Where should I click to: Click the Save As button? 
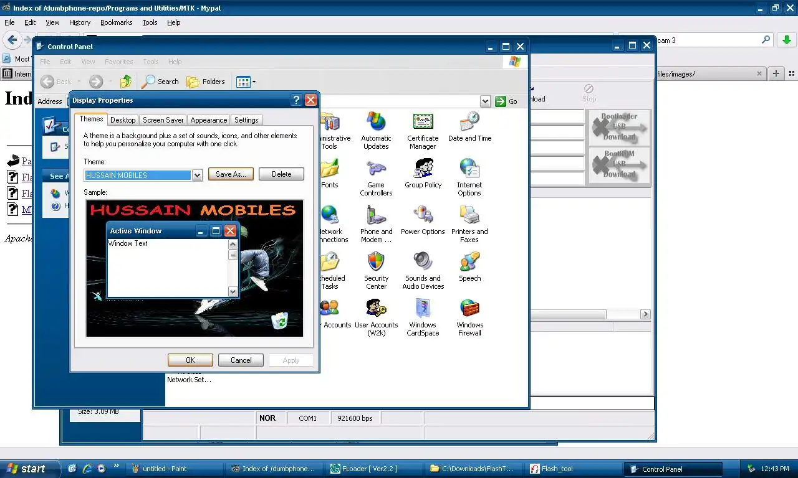[231, 174]
